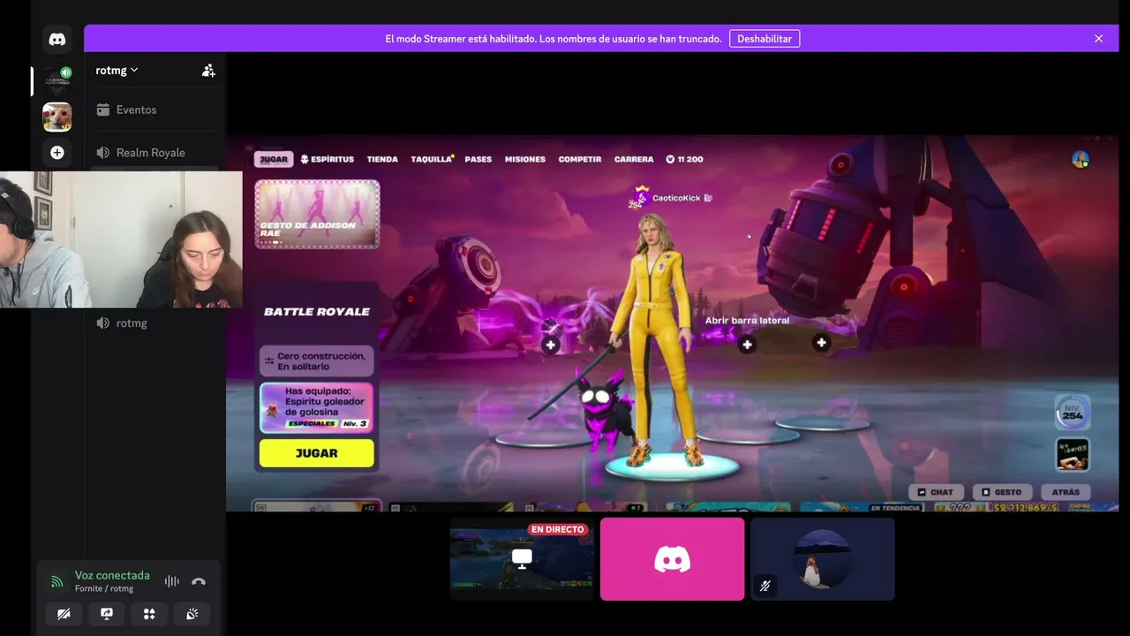Open the CHAT button in the lobby

click(936, 492)
